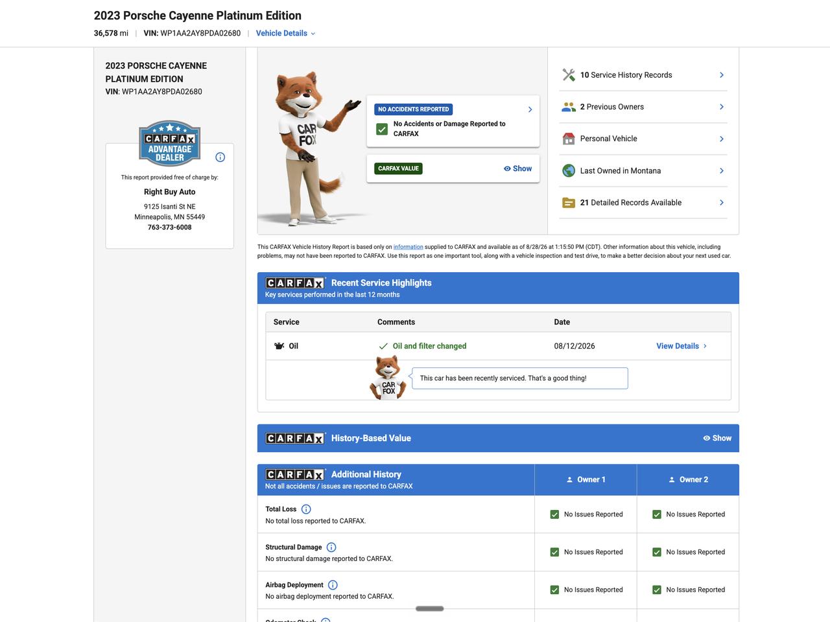
Task: Click the CARFAX logo in Recent Service Highlights
Action: click(295, 283)
